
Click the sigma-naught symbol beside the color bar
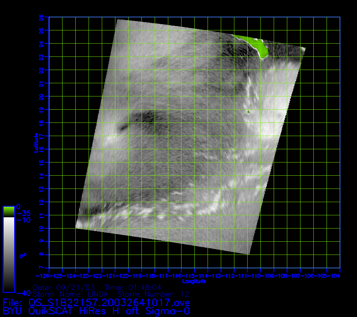pos(23,256)
